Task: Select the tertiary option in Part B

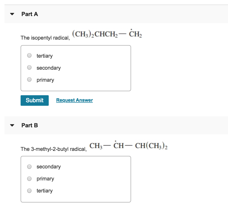Action: (29, 190)
